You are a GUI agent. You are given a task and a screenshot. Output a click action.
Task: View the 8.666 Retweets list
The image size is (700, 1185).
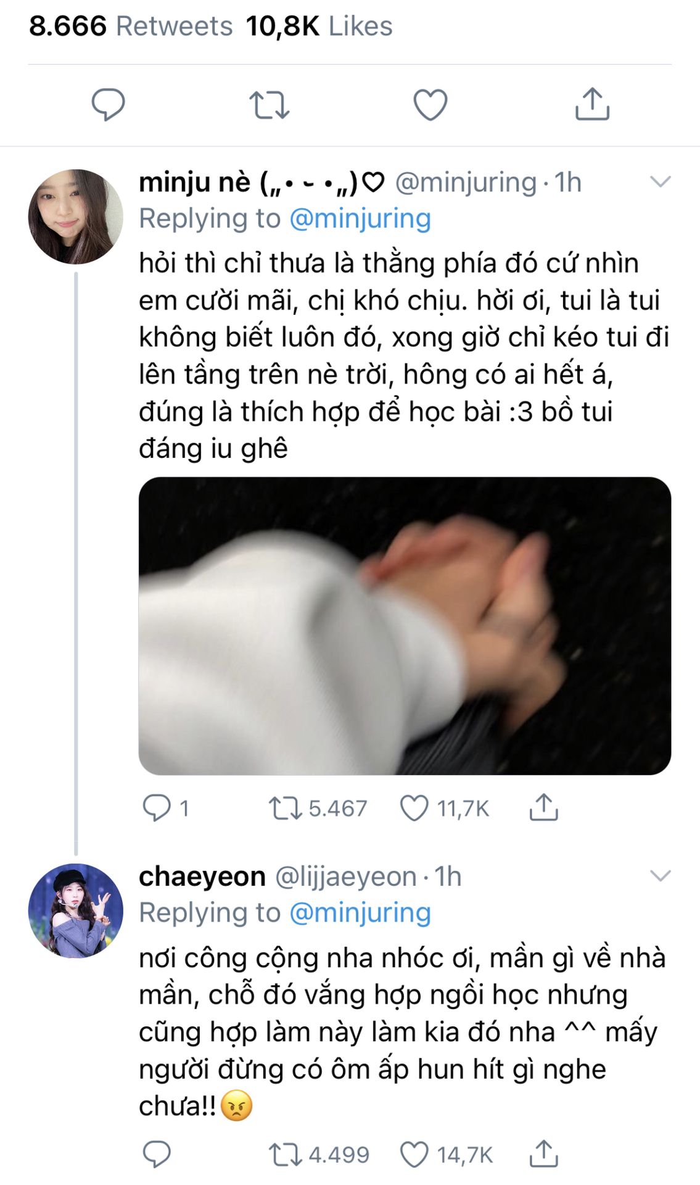[x=131, y=26]
